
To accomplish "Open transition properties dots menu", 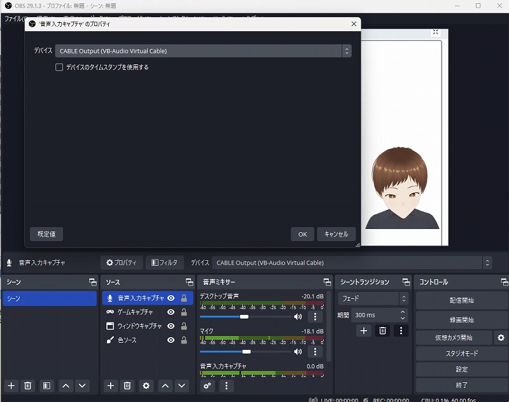I will (x=401, y=331).
